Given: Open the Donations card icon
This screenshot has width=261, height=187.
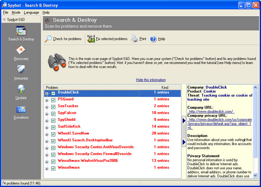Looking at the screenshot, I should click(x=21, y=110).
